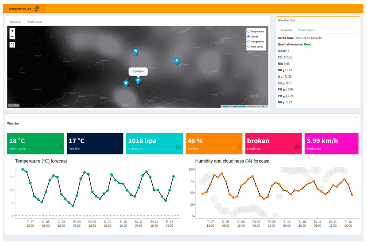Open the OpenStreetMap contributors link

[239, 107]
